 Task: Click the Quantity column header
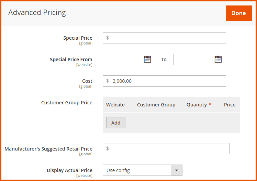click(x=197, y=105)
